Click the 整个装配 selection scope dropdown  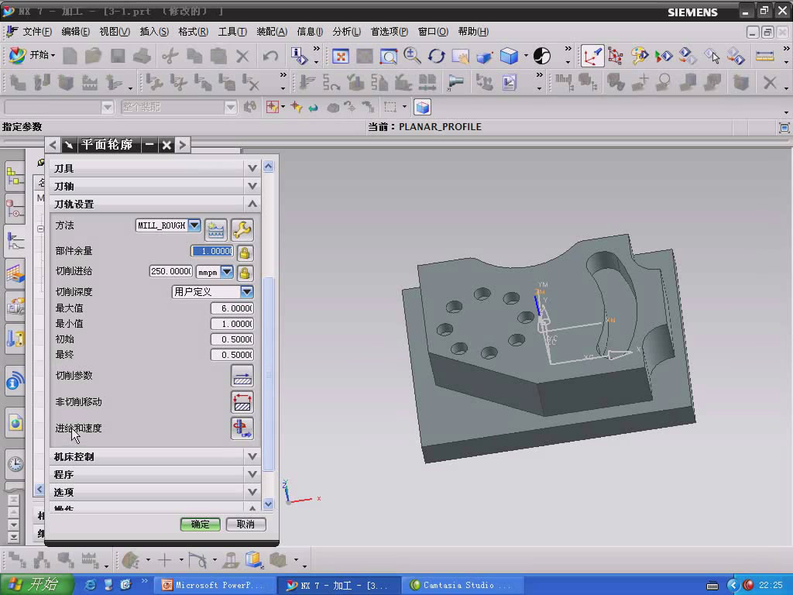click(179, 107)
